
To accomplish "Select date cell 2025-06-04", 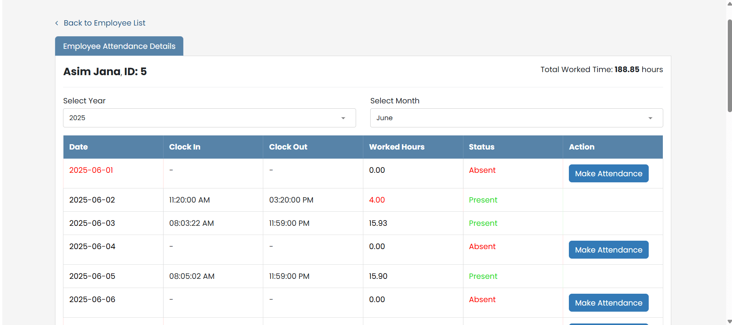I will pyautogui.click(x=92, y=246).
